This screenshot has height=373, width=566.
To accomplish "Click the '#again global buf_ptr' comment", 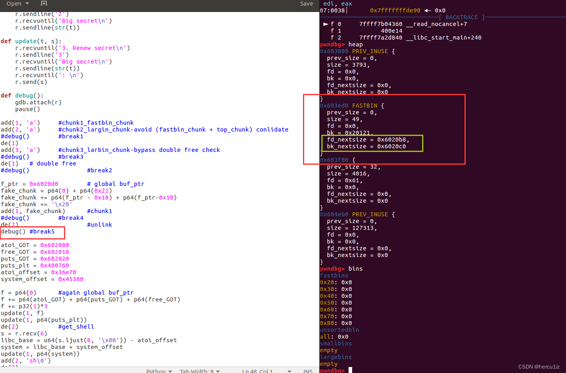I will click(x=96, y=293).
